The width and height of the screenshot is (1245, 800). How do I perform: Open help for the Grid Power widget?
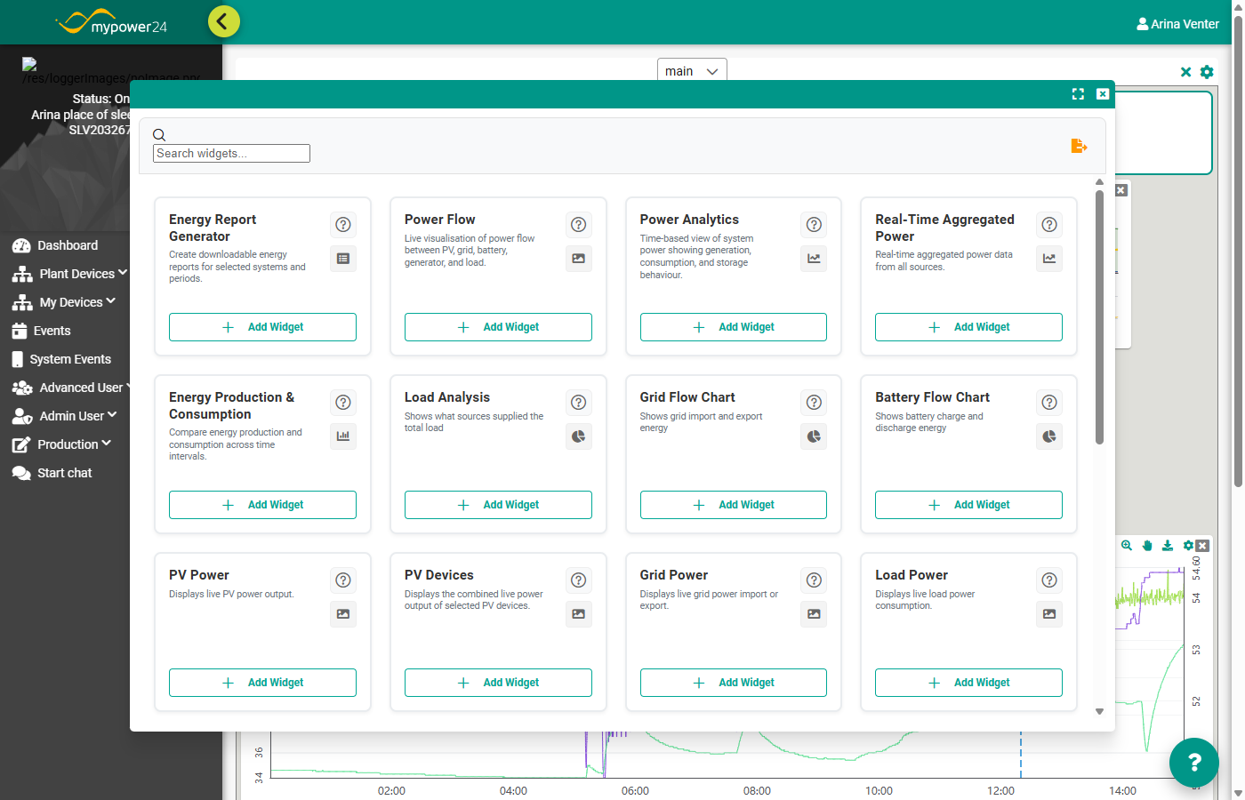[x=814, y=580]
